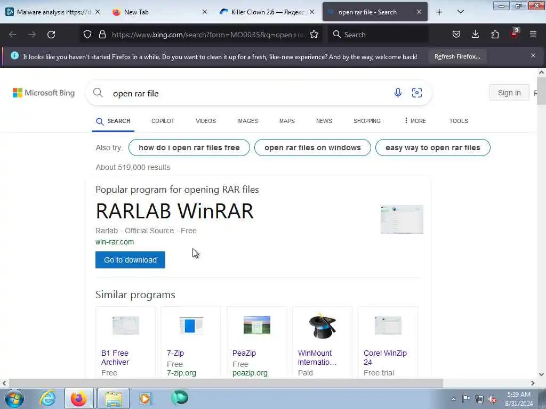Click the PeaZip thumbnail image
The height and width of the screenshot is (409, 546).
pyautogui.click(x=257, y=325)
